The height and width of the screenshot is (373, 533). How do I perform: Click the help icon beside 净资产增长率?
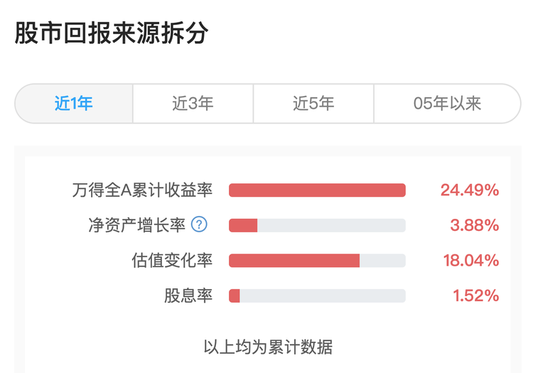200,225
